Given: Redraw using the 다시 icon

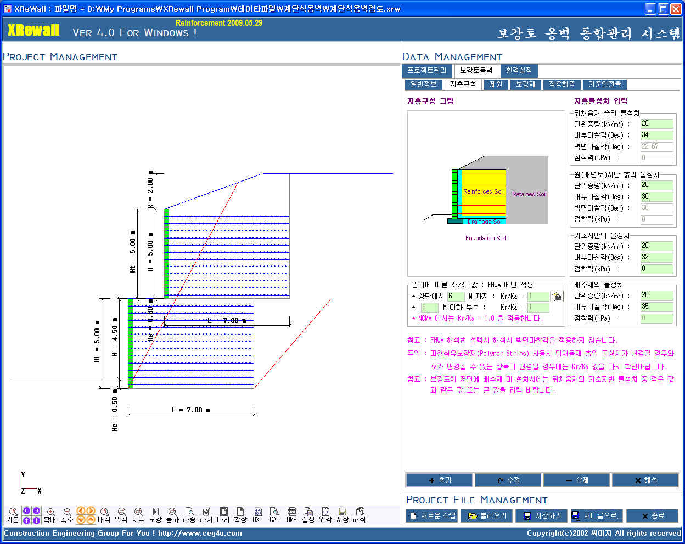Looking at the screenshot, I should click(223, 515).
